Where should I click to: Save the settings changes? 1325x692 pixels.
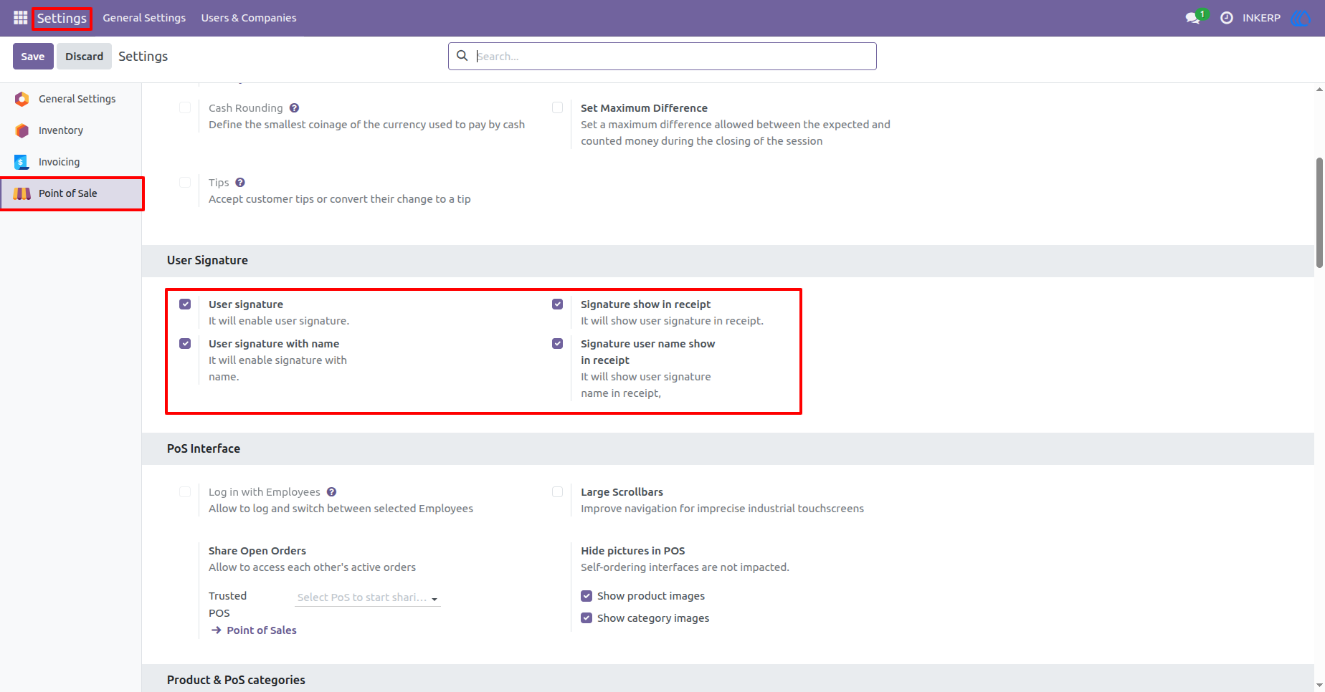click(33, 57)
